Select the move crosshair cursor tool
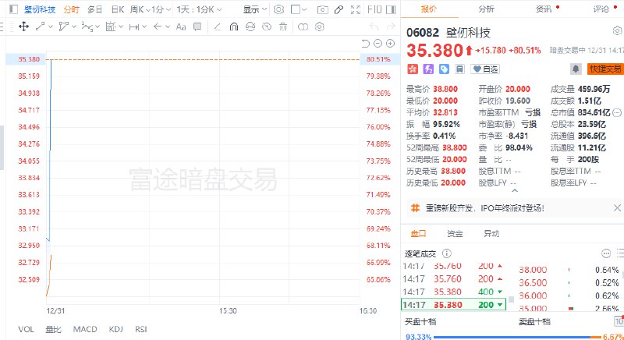This screenshot has height=340, width=624. pyautogui.click(x=23, y=27)
